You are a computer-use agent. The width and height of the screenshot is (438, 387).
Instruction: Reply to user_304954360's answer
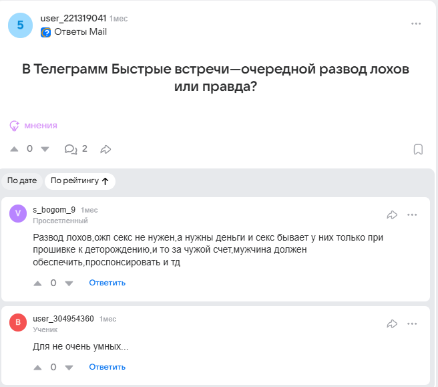click(107, 367)
